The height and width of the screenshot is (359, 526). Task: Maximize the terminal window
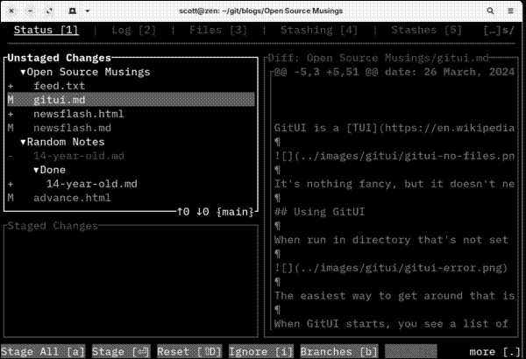pyautogui.click(x=49, y=11)
